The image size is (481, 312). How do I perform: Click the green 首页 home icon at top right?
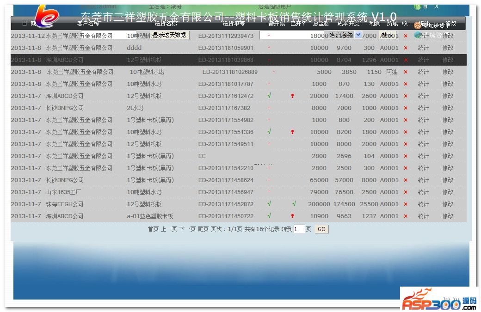(417, 6)
